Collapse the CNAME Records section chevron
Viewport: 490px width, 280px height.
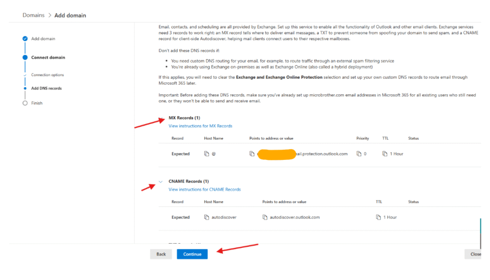161,182
